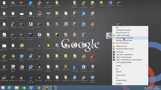Choose Sandbox'ta yürüt option

pyautogui.click(x=130, y=46)
